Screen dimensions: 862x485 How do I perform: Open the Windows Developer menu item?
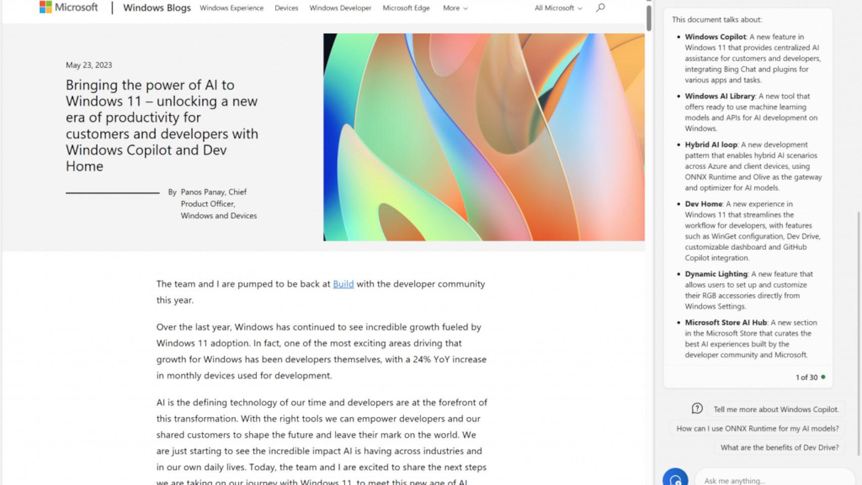click(340, 8)
